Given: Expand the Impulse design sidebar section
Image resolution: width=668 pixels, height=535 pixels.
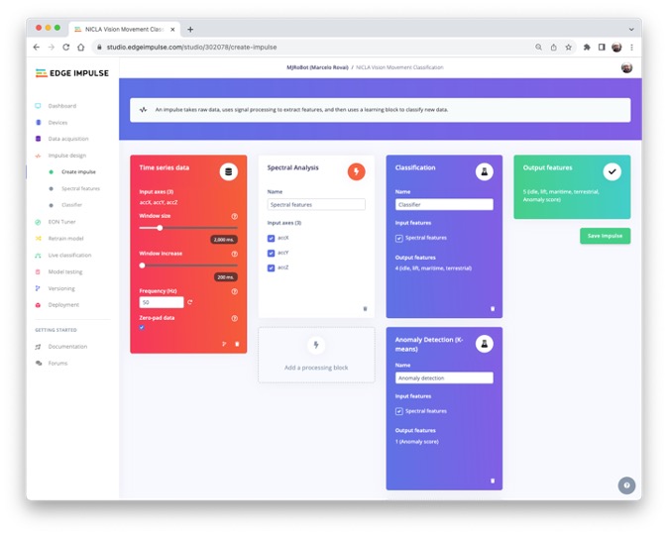Looking at the screenshot, I should (x=66, y=156).
